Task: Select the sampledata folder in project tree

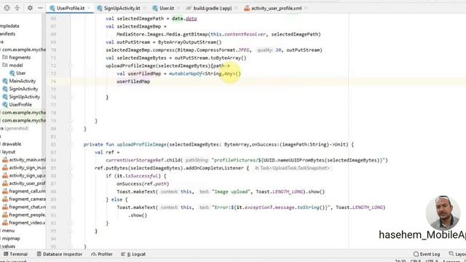Action: tap(9, 26)
